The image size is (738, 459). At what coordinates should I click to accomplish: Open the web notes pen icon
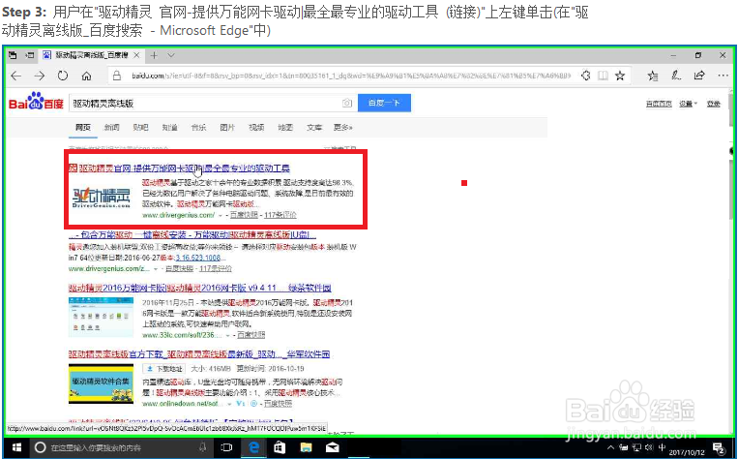(x=676, y=76)
